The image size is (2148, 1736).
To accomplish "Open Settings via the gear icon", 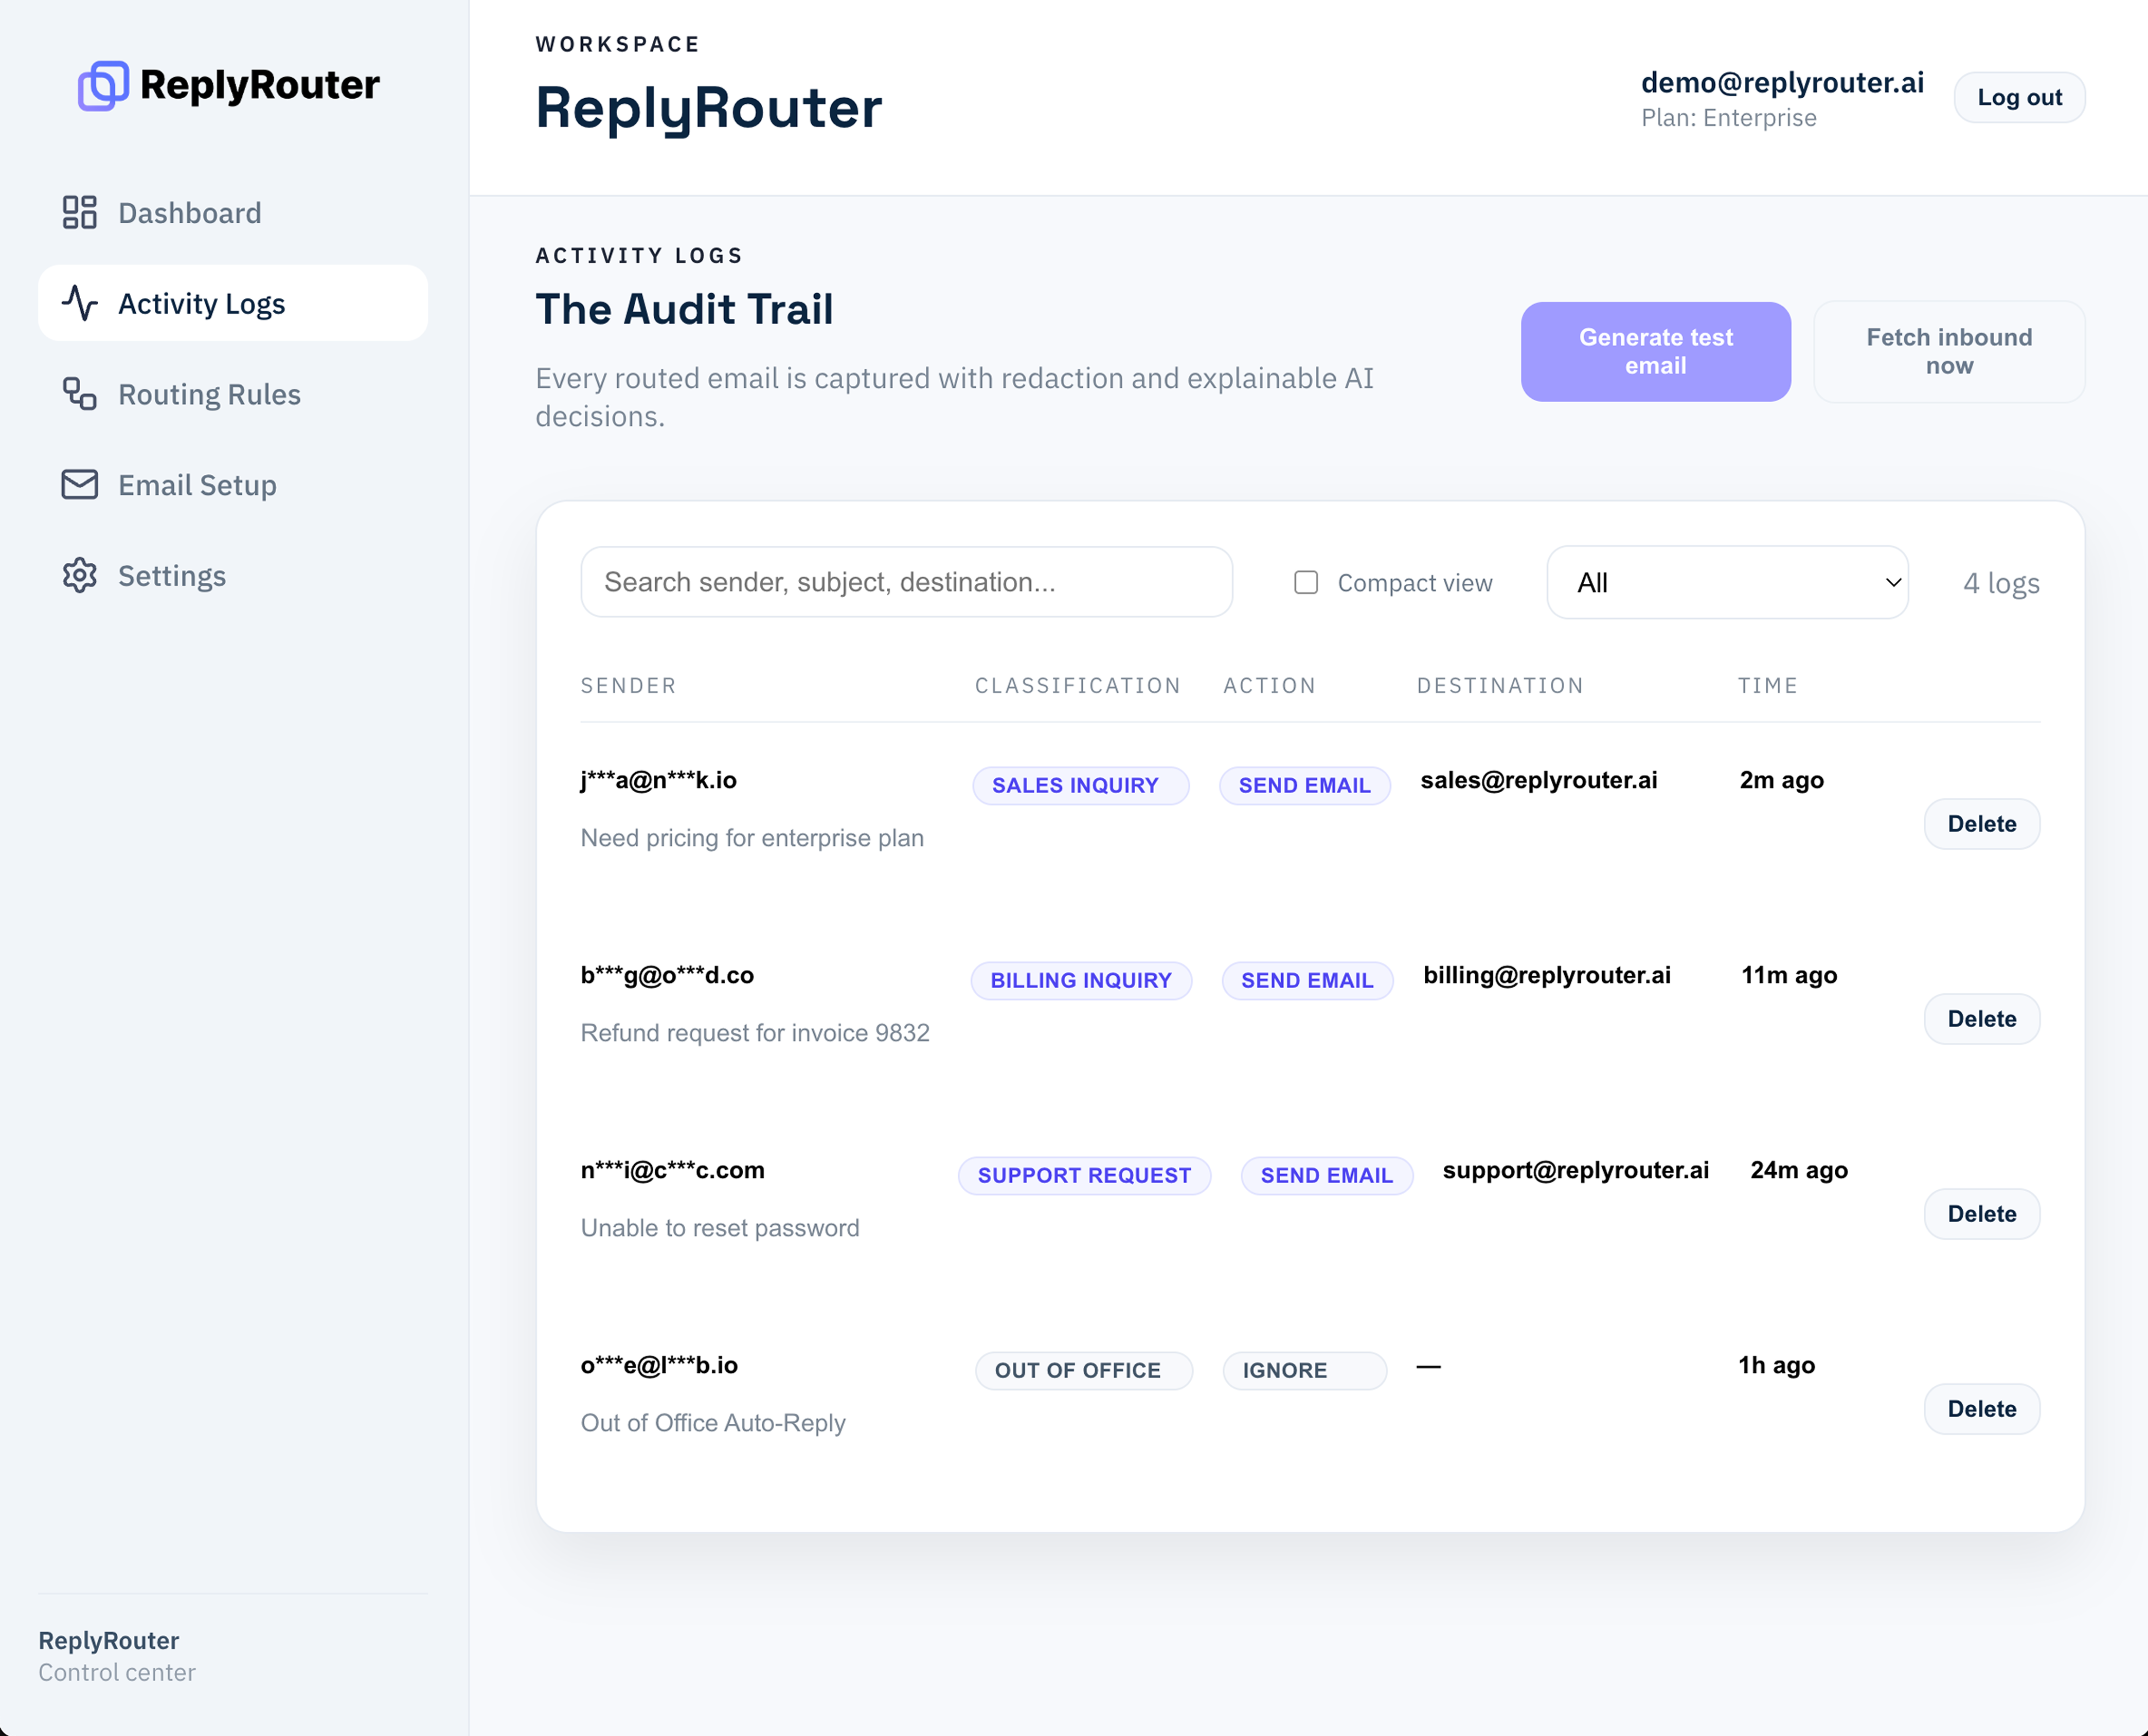I will [80, 575].
